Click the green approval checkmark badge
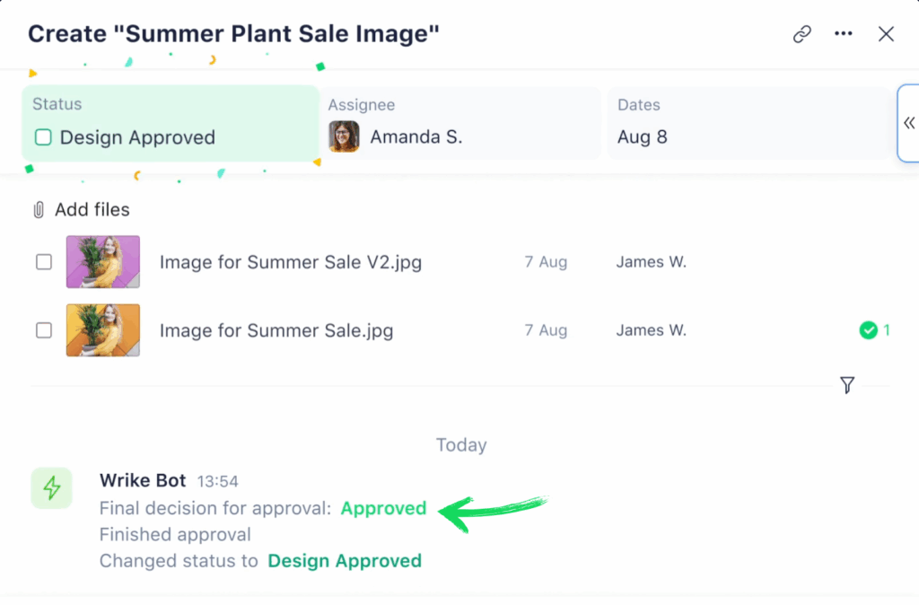 point(868,330)
